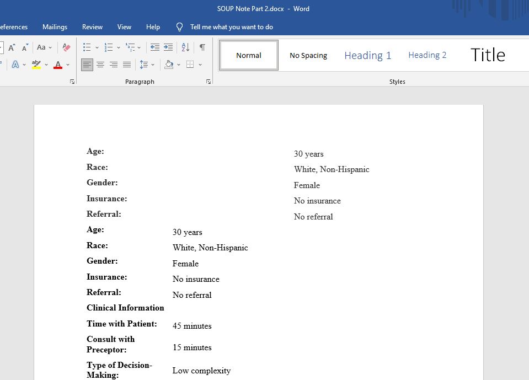Expand the Change Case dropdown arrow
Image resolution: width=529 pixels, height=380 pixels.
pyautogui.click(x=50, y=47)
